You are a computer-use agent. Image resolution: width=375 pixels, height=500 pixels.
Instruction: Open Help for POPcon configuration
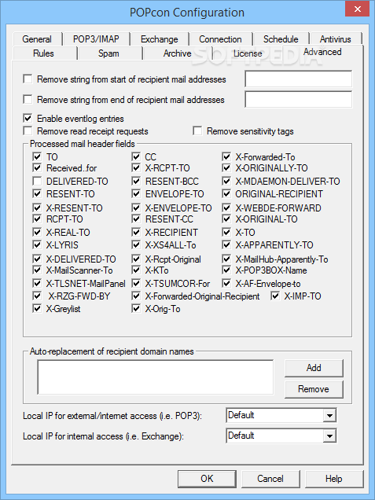(x=334, y=479)
